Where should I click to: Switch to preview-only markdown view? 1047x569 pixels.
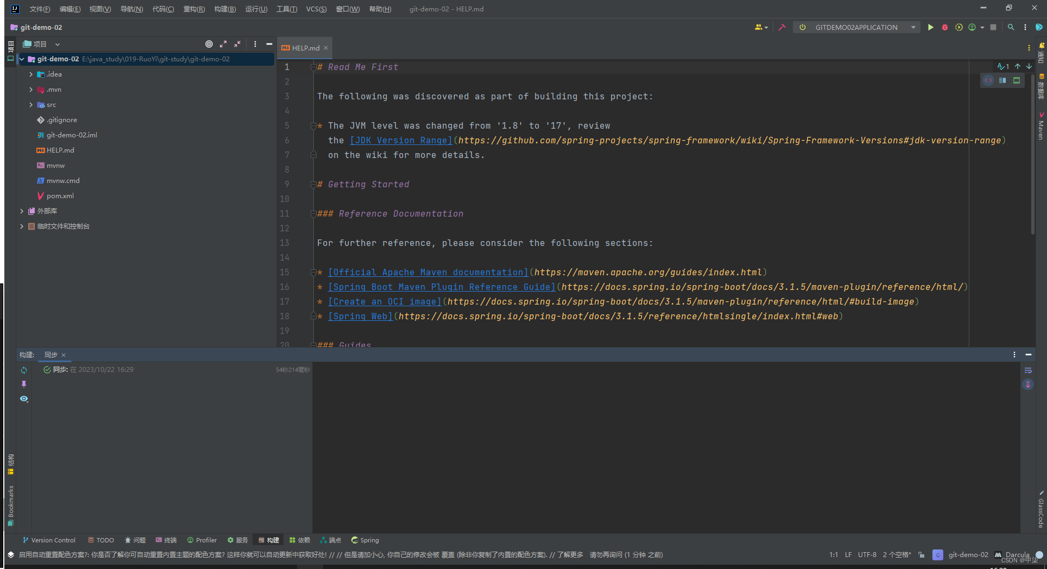tap(1017, 80)
